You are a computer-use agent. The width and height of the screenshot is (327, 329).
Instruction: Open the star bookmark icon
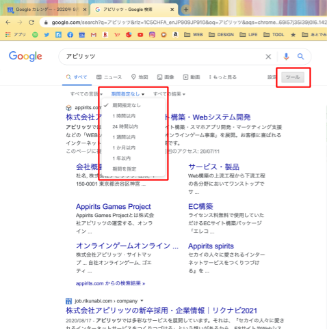pos(293,35)
